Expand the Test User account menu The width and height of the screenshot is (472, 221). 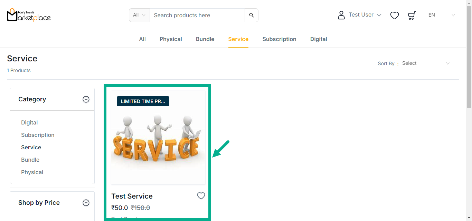tap(365, 15)
